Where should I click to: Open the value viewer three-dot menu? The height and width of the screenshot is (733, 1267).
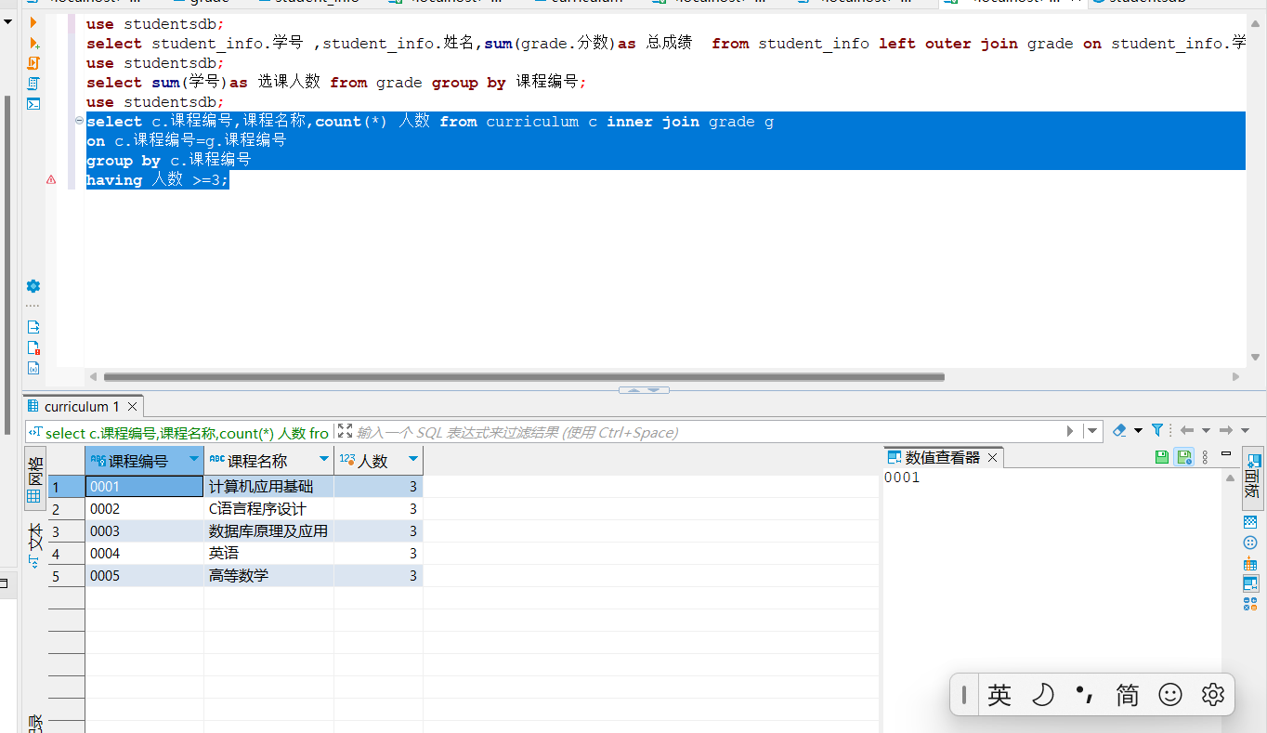tap(1206, 456)
